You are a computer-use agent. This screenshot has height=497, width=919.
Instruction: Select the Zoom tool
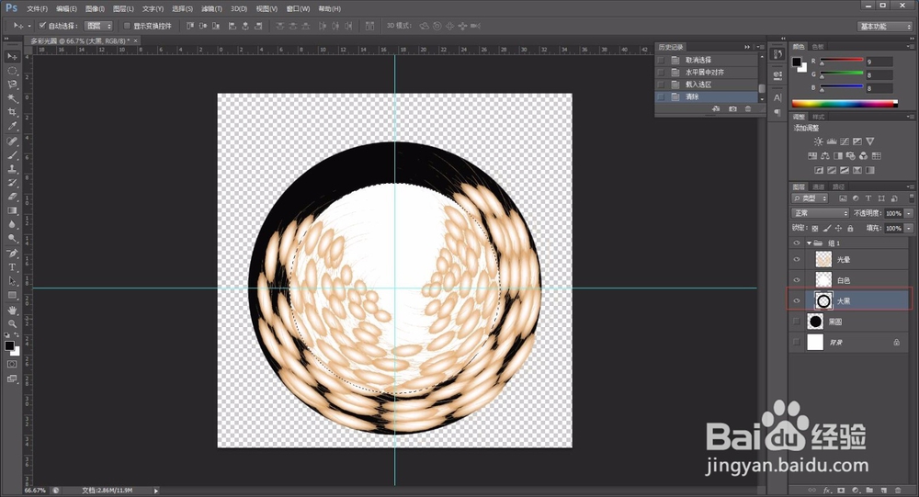click(12, 324)
